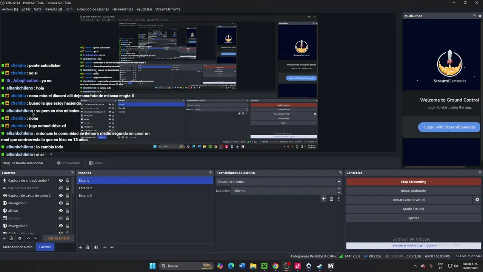Open the Vista menu
This screenshot has height=272, width=483.
click(x=38, y=9)
